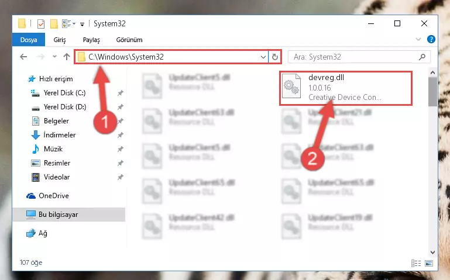Click the search magnifier icon
This screenshot has width=450, height=280.
point(422,57)
